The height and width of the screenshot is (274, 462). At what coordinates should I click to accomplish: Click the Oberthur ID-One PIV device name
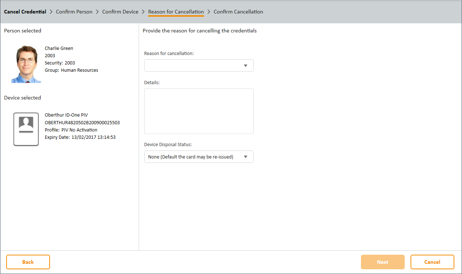(66, 115)
